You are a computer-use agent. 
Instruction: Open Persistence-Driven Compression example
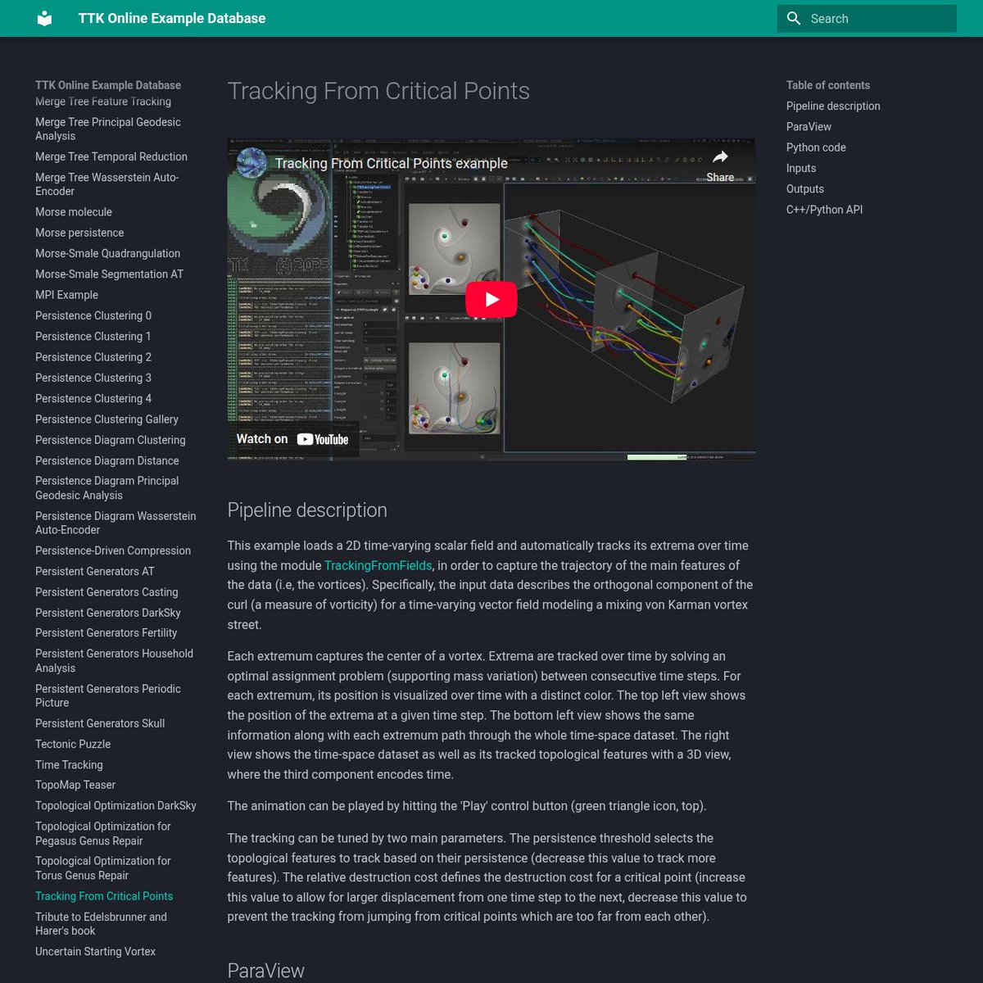[x=113, y=550]
